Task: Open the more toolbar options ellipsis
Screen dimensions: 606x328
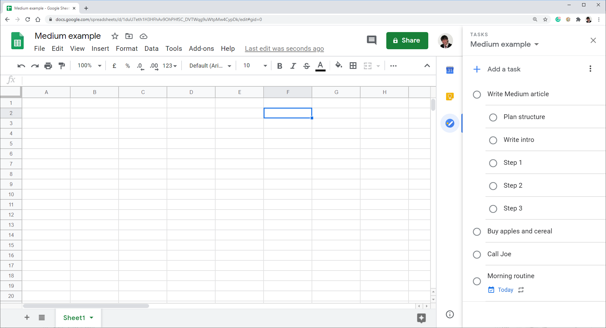Action: coord(393,66)
